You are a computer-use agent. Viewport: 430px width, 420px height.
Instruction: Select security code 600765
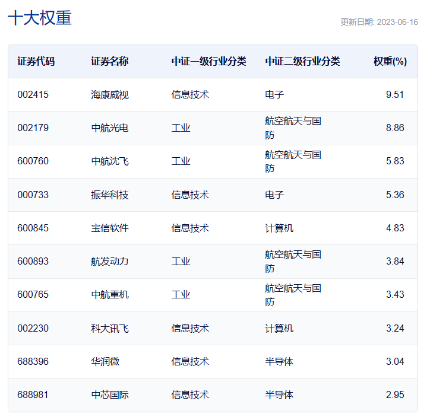pyautogui.click(x=33, y=294)
